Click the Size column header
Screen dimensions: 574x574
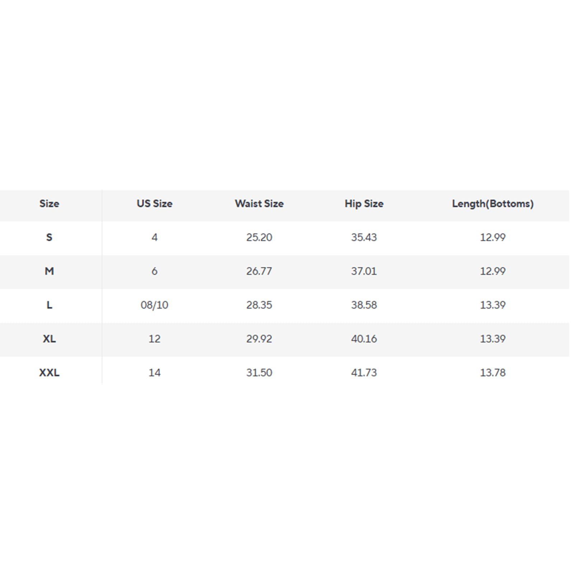49,204
